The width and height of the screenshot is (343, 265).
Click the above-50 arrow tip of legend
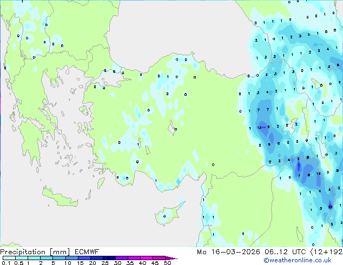coord(171,258)
